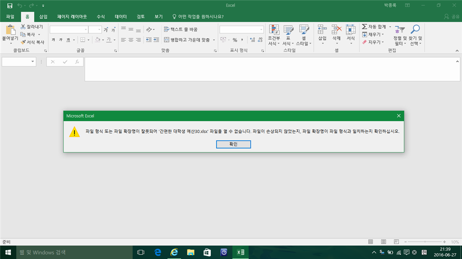The image size is (462, 259).
Task: Click the 삽입 cells icon
Action: [322, 30]
